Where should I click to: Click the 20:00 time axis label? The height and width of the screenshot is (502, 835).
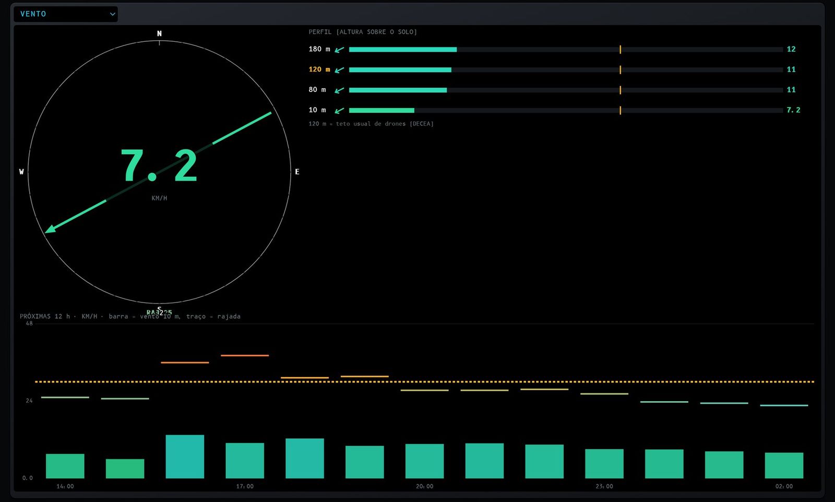point(424,486)
